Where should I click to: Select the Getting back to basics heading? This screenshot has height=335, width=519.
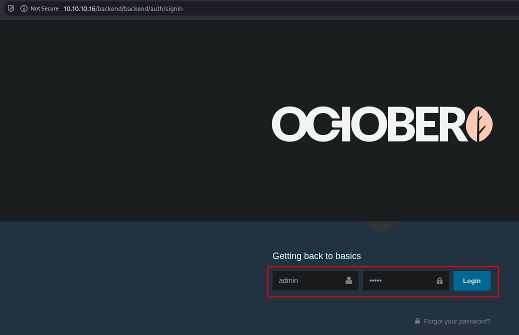point(316,256)
